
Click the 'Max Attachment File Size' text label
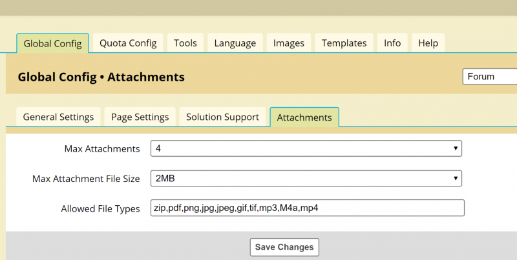[x=86, y=179]
